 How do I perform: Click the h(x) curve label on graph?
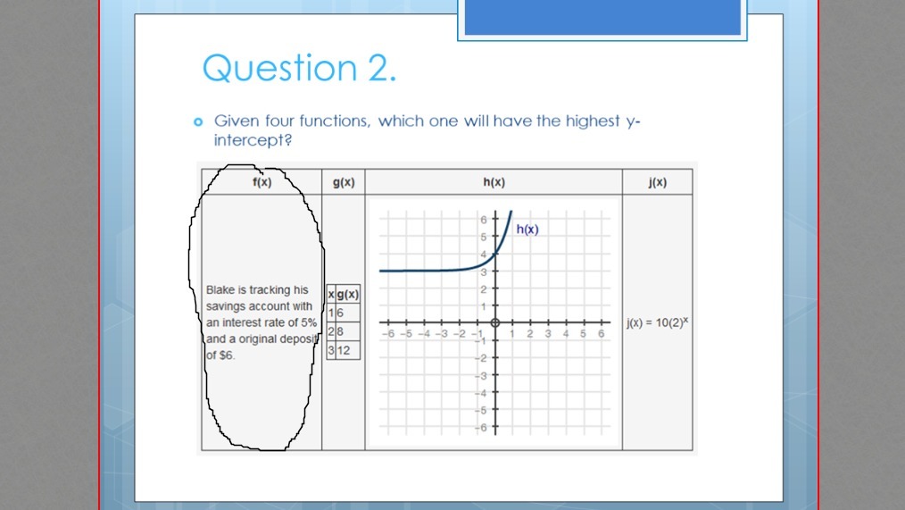[527, 230]
